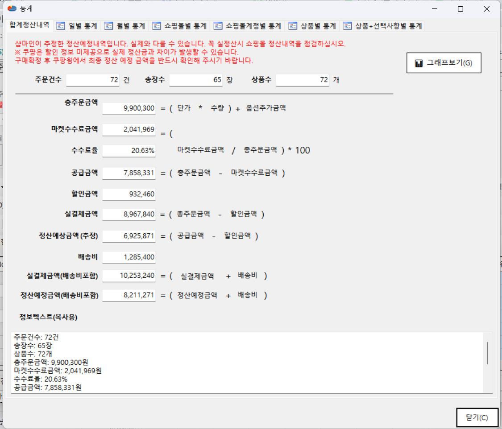Click inside the 정보텍스트 copy text area
This screenshot has width=502, height=429.
(245, 362)
